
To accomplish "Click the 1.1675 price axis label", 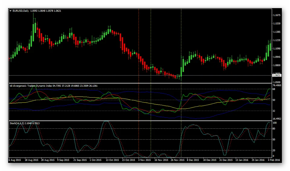I will (277, 15).
